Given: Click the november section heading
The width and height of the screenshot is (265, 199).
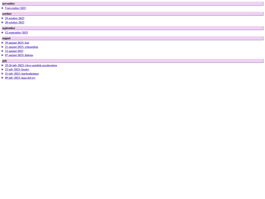Looking at the screenshot, I should 132,3.
